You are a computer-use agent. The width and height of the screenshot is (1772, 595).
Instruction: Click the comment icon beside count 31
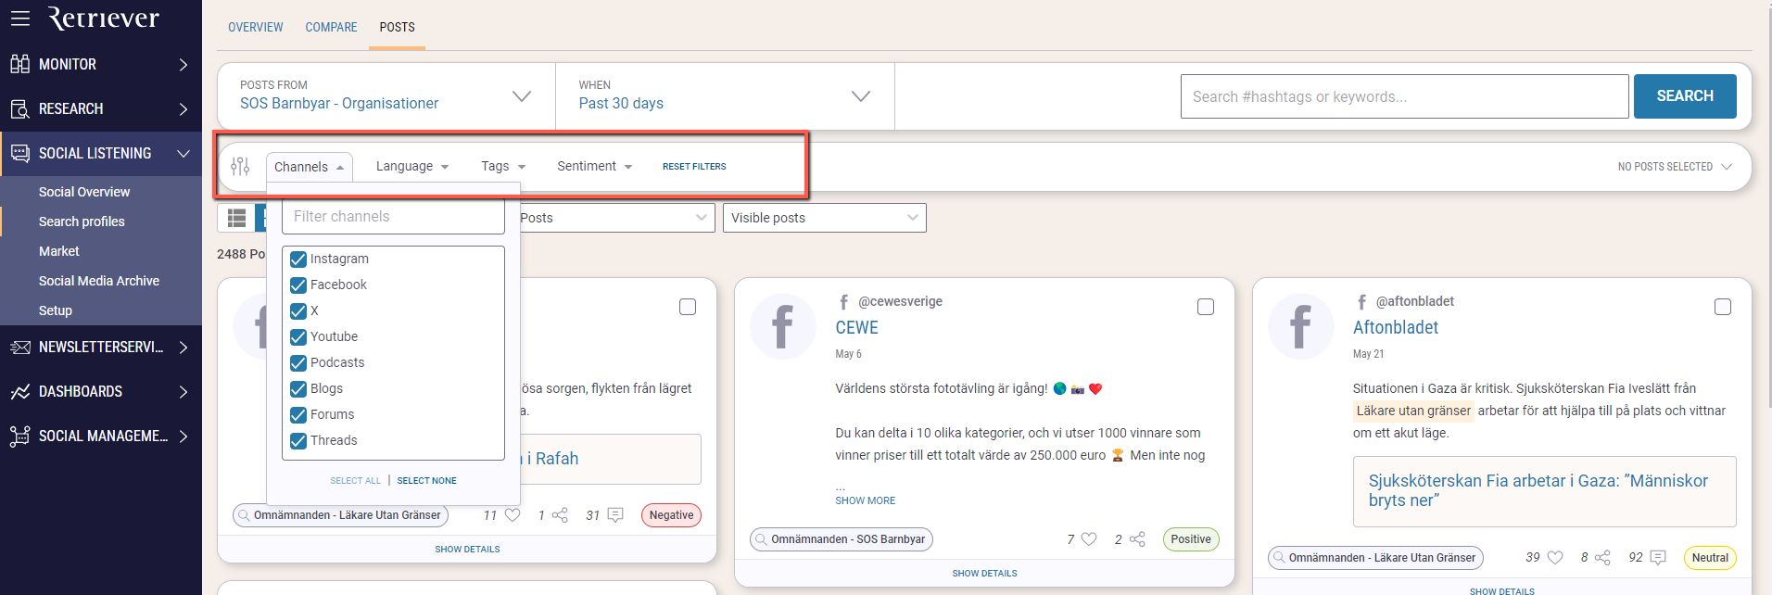pos(615,514)
